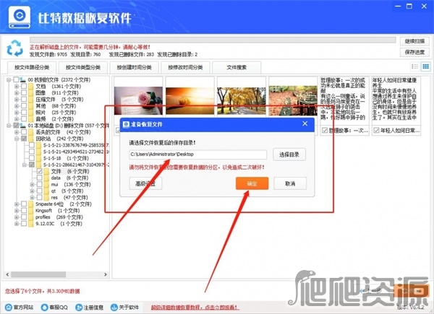
Task: Select the 图像 folder icon in tree
Action: [x=30, y=93]
